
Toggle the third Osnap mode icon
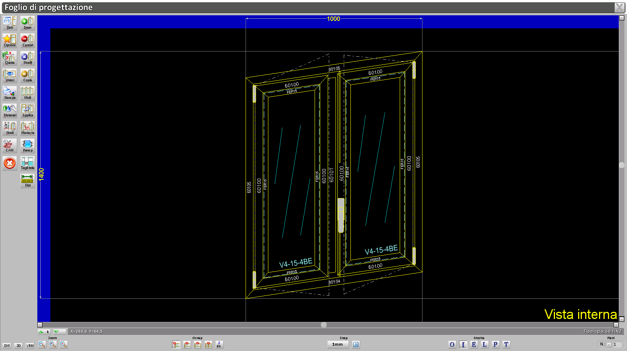[x=198, y=345]
